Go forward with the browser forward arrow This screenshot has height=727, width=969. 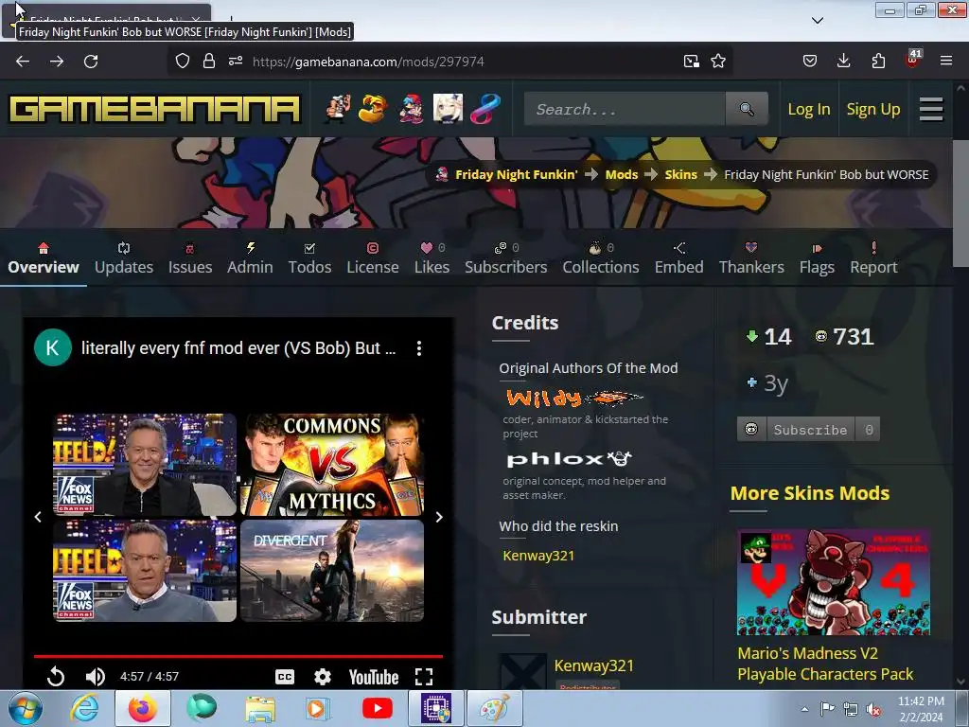(57, 62)
